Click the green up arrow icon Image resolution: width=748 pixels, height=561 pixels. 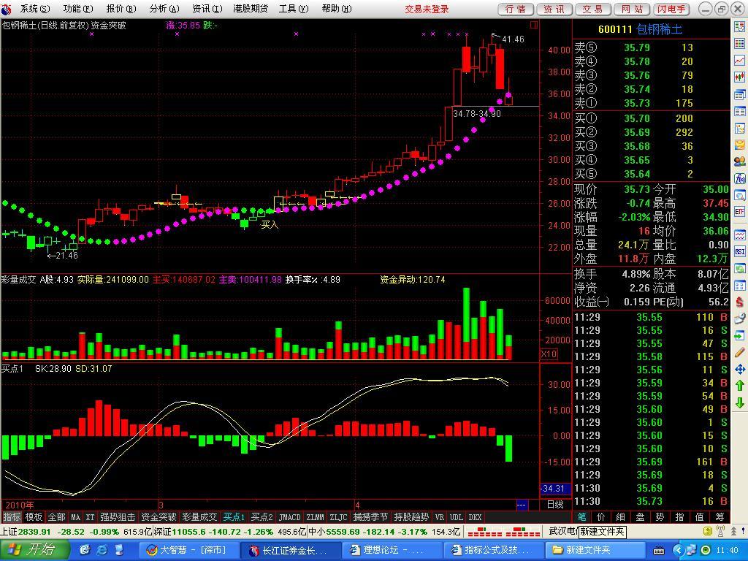(x=739, y=386)
